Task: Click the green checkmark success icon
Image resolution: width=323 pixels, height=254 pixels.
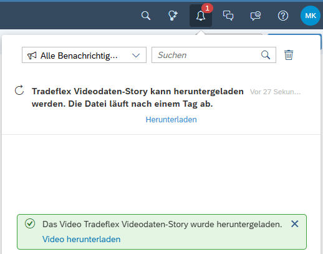Action: (30, 223)
